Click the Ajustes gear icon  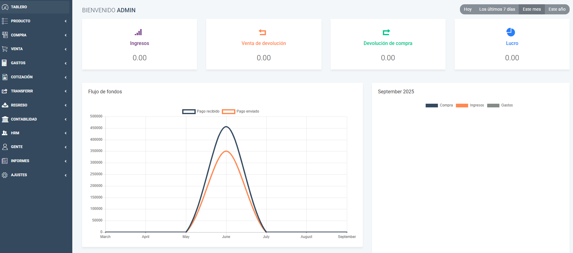(5, 175)
